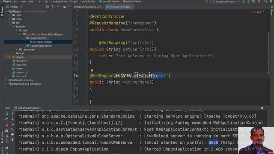Viewport: 274px width, 154px height.
Task: Stop the app with red Run panel icon
Action: 7,125
